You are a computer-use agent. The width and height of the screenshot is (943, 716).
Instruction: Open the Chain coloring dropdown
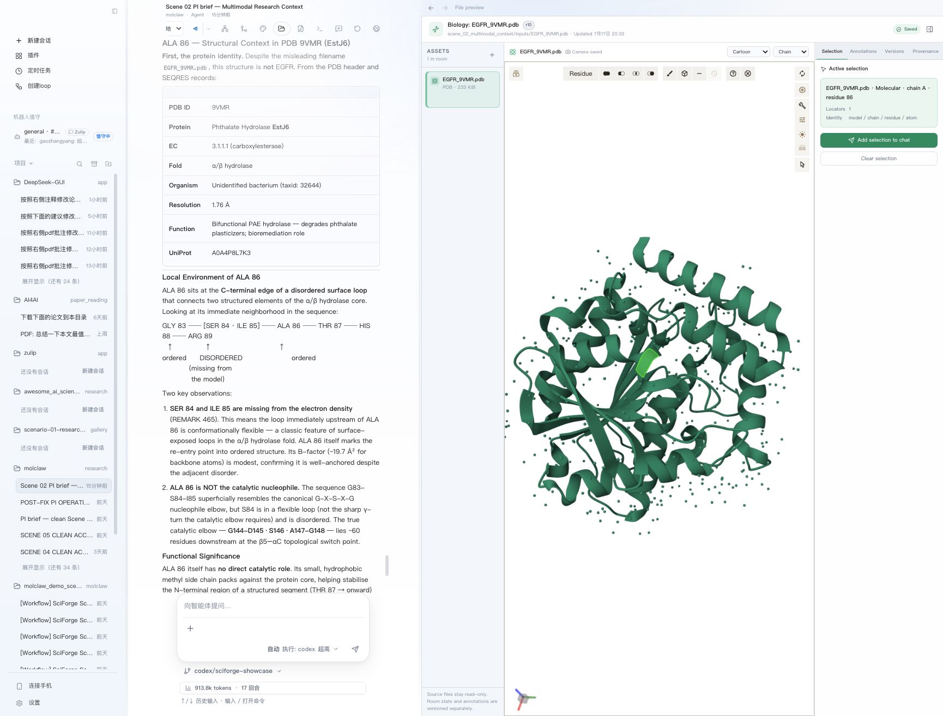click(791, 52)
